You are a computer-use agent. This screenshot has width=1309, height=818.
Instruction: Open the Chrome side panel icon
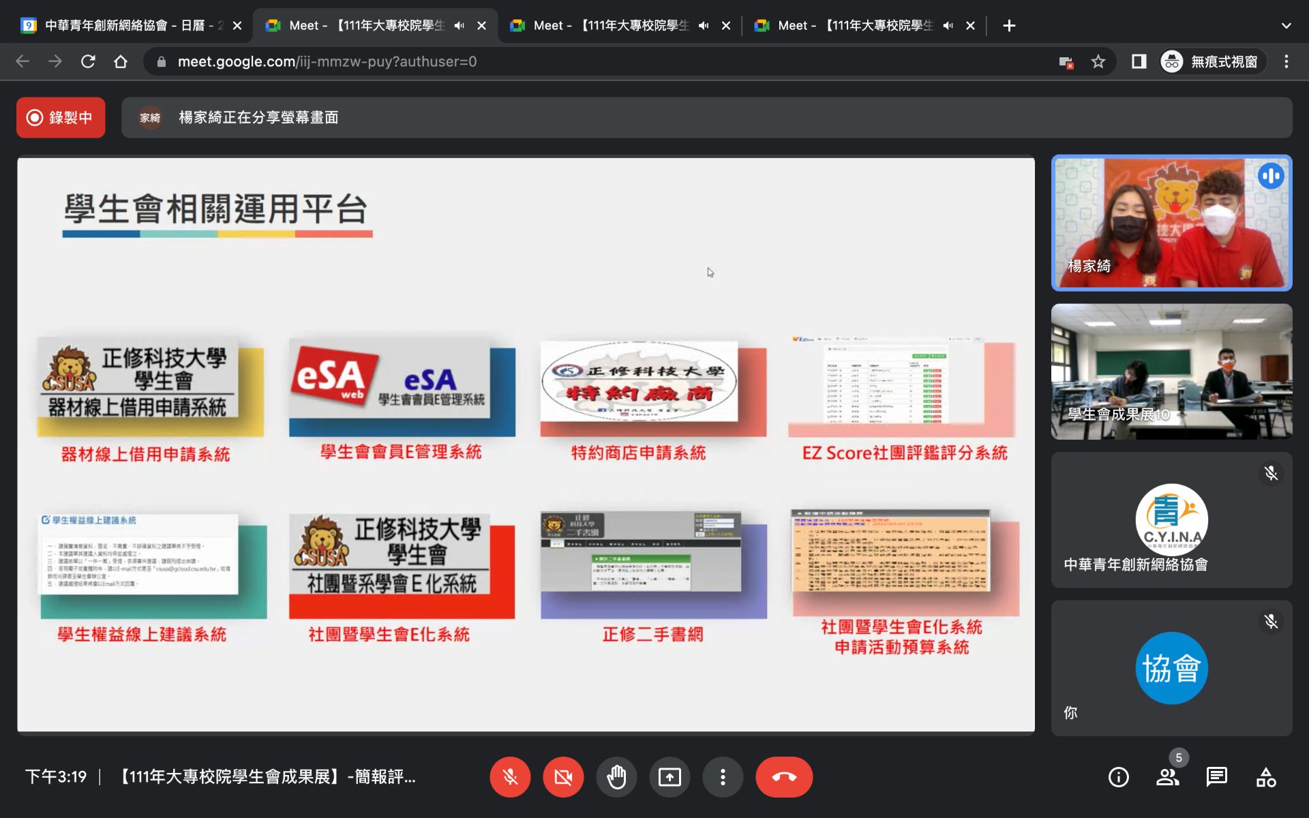pos(1139,62)
